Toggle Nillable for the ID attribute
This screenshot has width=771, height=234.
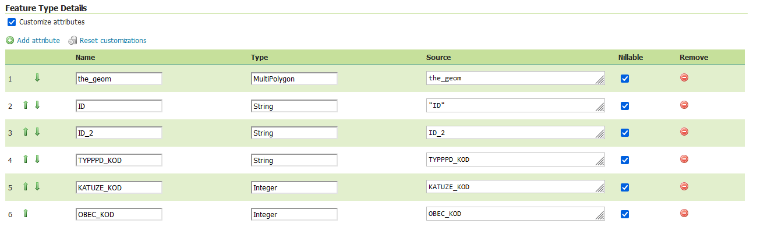(625, 106)
